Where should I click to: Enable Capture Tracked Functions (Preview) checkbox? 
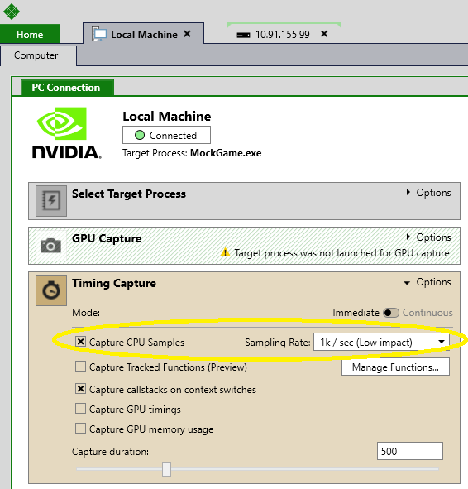click(80, 366)
